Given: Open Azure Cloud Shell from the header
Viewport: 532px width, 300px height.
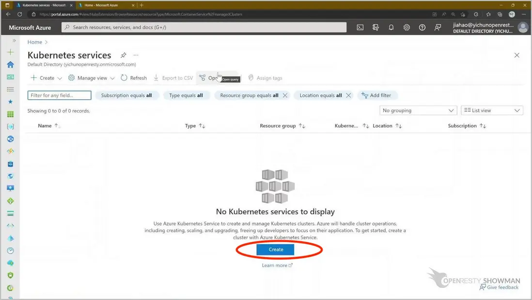Looking at the screenshot, I should [360, 28].
